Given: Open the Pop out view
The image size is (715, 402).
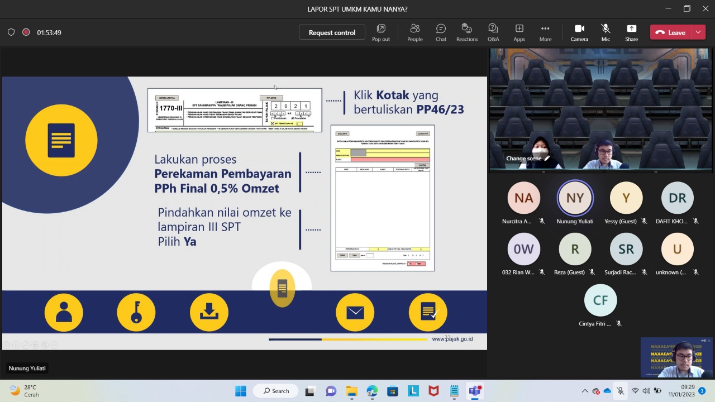Looking at the screenshot, I should (x=380, y=32).
